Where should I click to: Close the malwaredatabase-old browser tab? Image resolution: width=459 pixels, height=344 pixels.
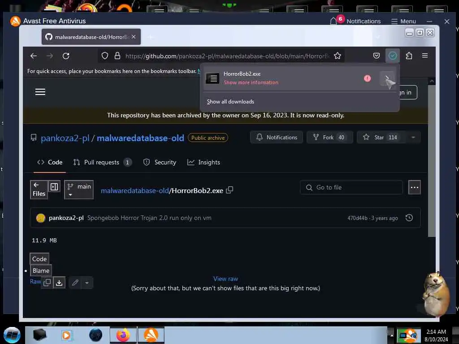point(134,37)
